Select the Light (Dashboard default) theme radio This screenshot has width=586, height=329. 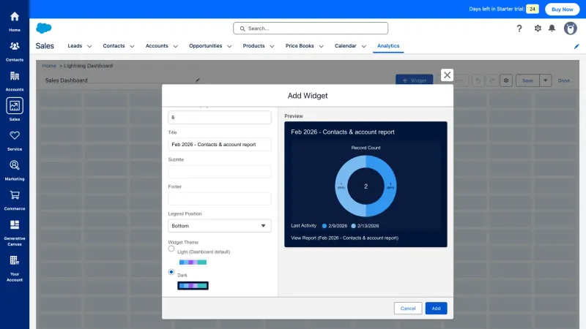[x=171, y=249]
